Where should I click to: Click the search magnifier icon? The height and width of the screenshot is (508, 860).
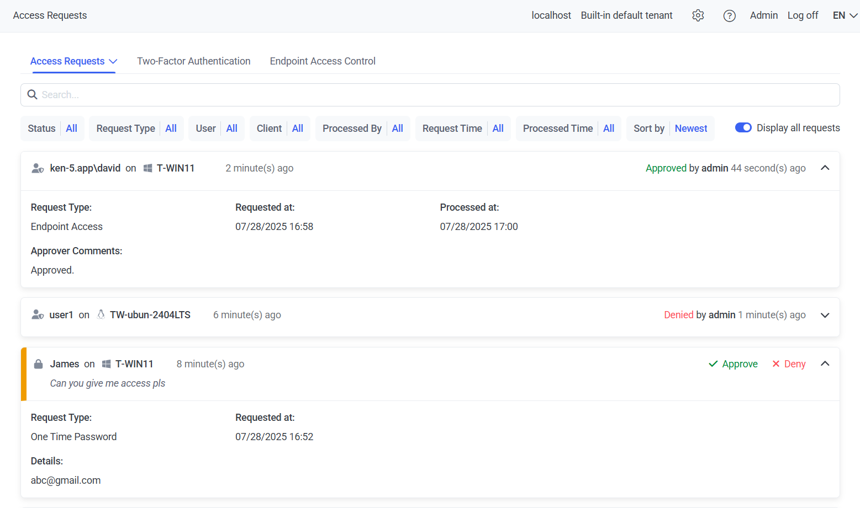click(33, 95)
